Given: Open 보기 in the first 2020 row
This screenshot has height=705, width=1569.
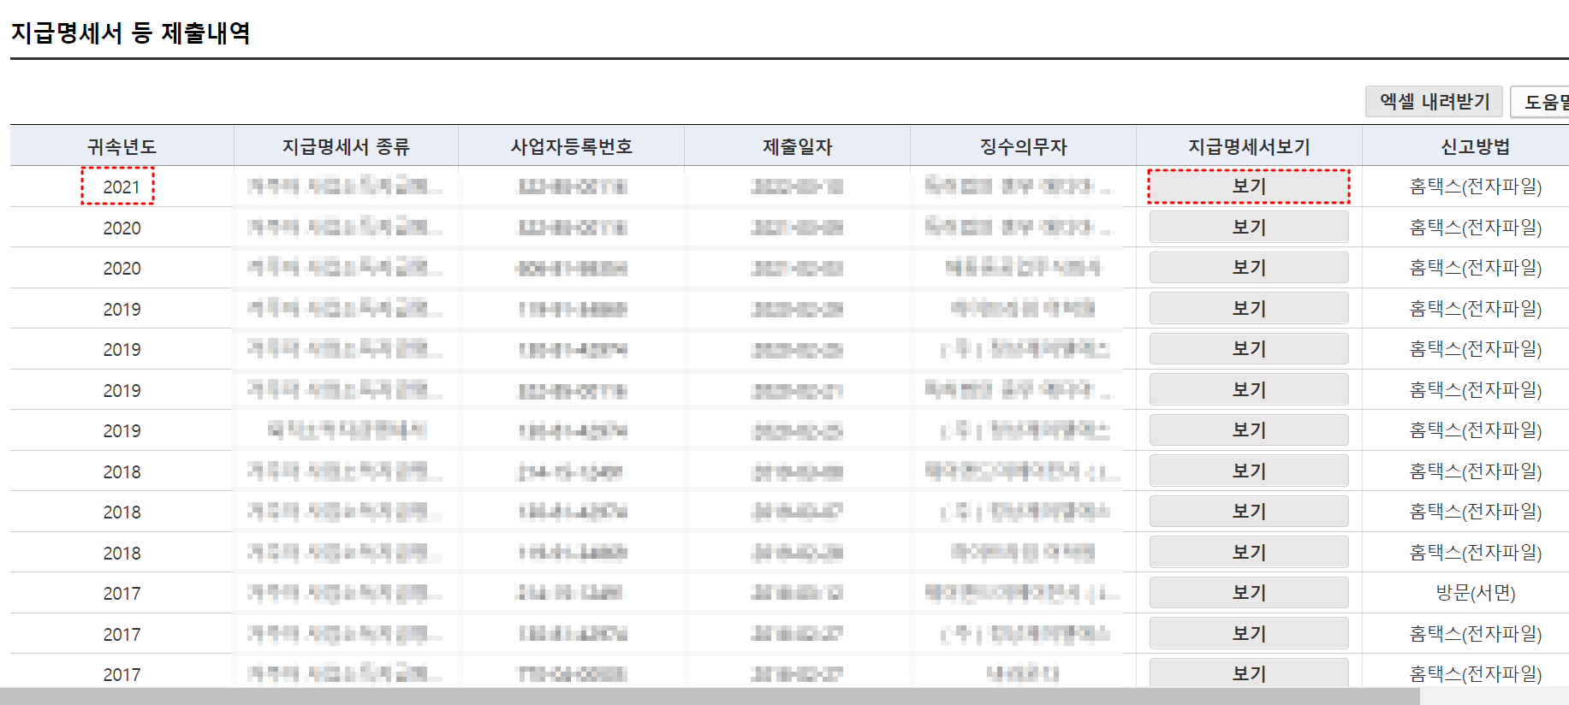Looking at the screenshot, I should click(x=1249, y=227).
